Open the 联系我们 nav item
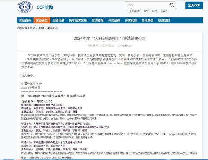The width and height of the screenshot is (208, 160). point(164,20)
